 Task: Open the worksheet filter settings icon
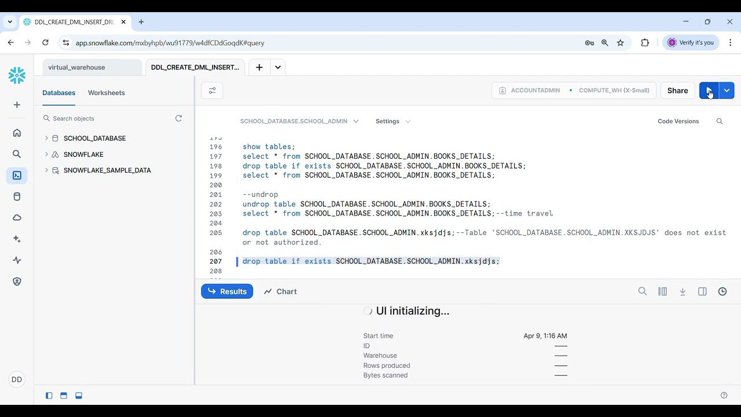click(x=212, y=90)
